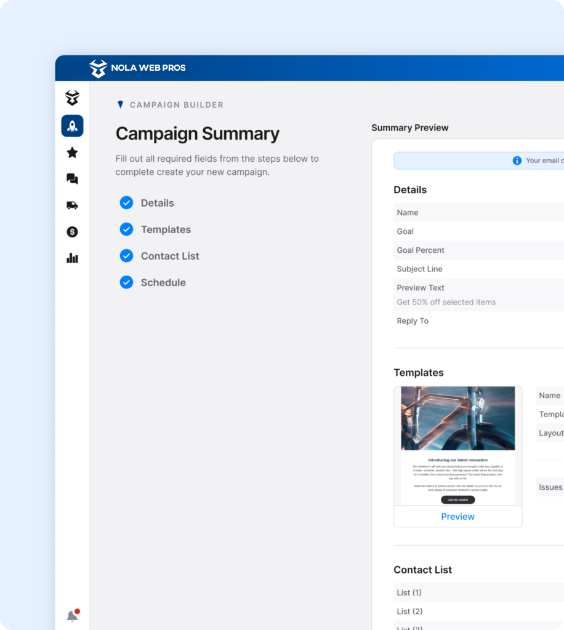The image size is (564, 630).
Task: Open the sidebar home logo icon
Action: 73,98
